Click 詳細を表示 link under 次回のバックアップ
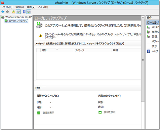160x130 pixels. 110,112
